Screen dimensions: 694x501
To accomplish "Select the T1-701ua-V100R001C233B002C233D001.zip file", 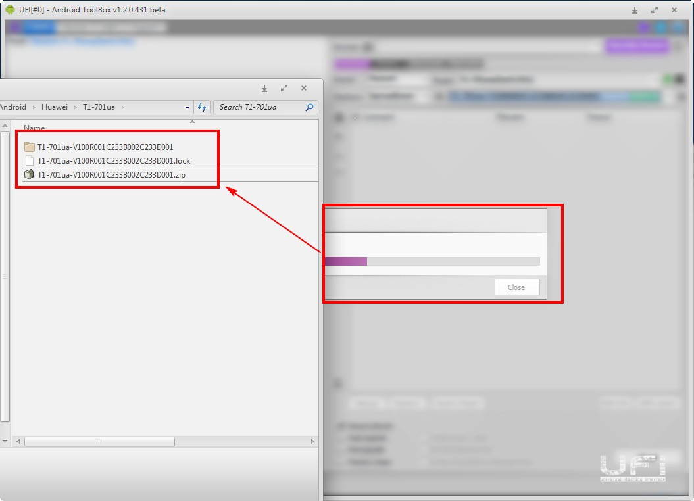I will point(112,175).
